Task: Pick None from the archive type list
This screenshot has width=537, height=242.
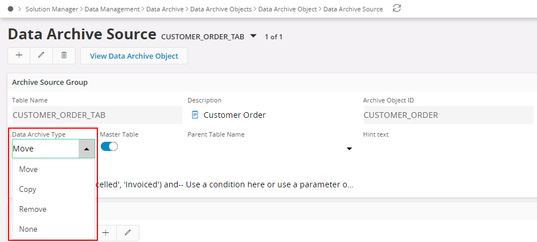Action: click(28, 229)
